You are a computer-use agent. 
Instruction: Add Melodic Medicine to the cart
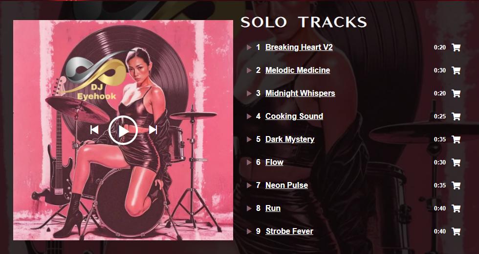pos(456,70)
